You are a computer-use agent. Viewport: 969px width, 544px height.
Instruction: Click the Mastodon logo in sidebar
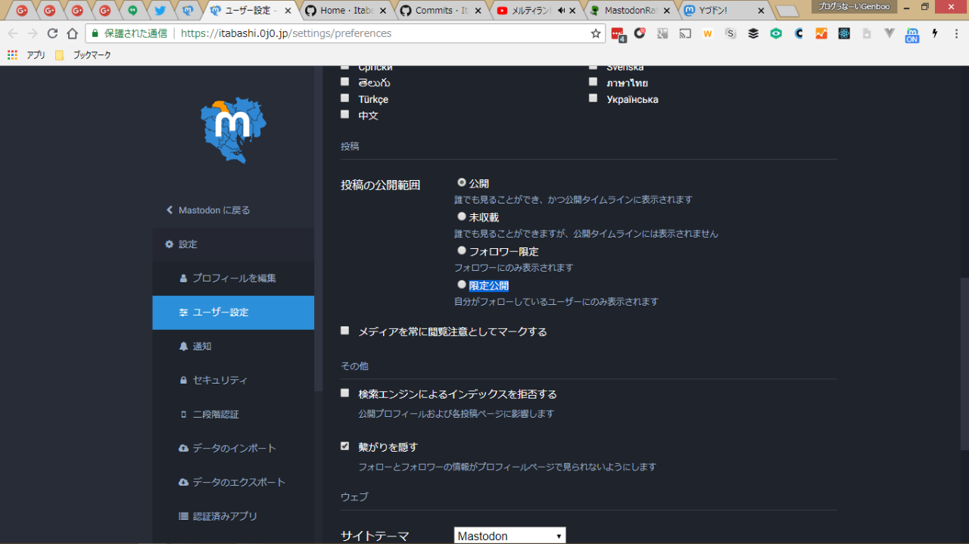[233, 130]
